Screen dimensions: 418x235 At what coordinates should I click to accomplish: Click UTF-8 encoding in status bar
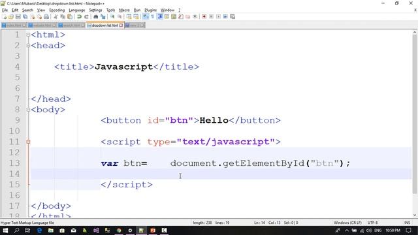(372, 223)
